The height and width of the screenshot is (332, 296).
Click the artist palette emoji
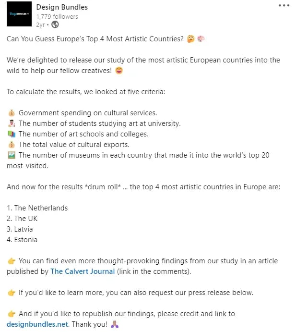tap(201, 39)
